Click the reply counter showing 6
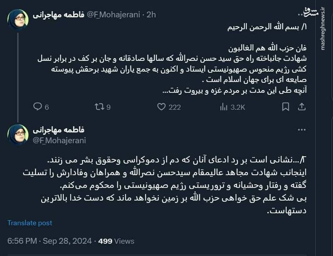333x256 pixels. tap(47, 107)
